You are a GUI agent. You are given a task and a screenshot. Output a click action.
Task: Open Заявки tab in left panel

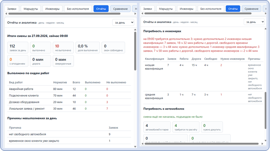[x=12, y=9]
